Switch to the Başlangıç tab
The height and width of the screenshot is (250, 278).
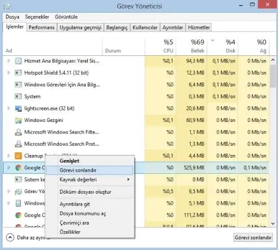117,27
